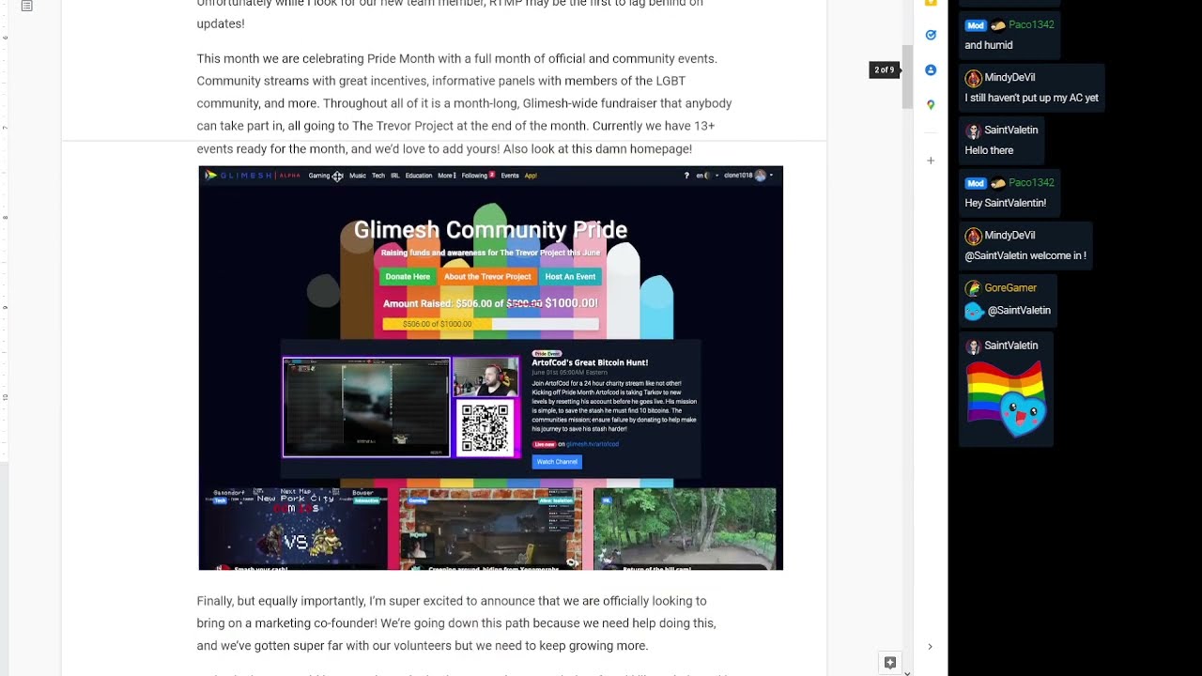Click GoreGamer's avatar in the chat
Image resolution: width=1202 pixels, height=676 pixels.
[974, 288]
